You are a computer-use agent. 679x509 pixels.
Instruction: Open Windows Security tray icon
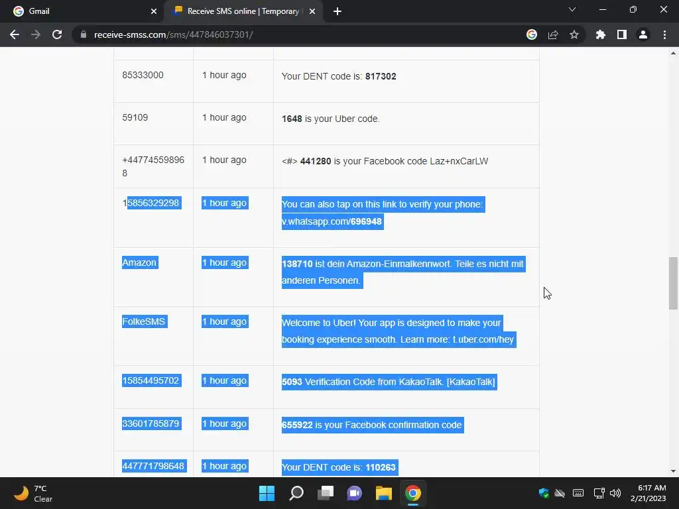click(x=544, y=493)
